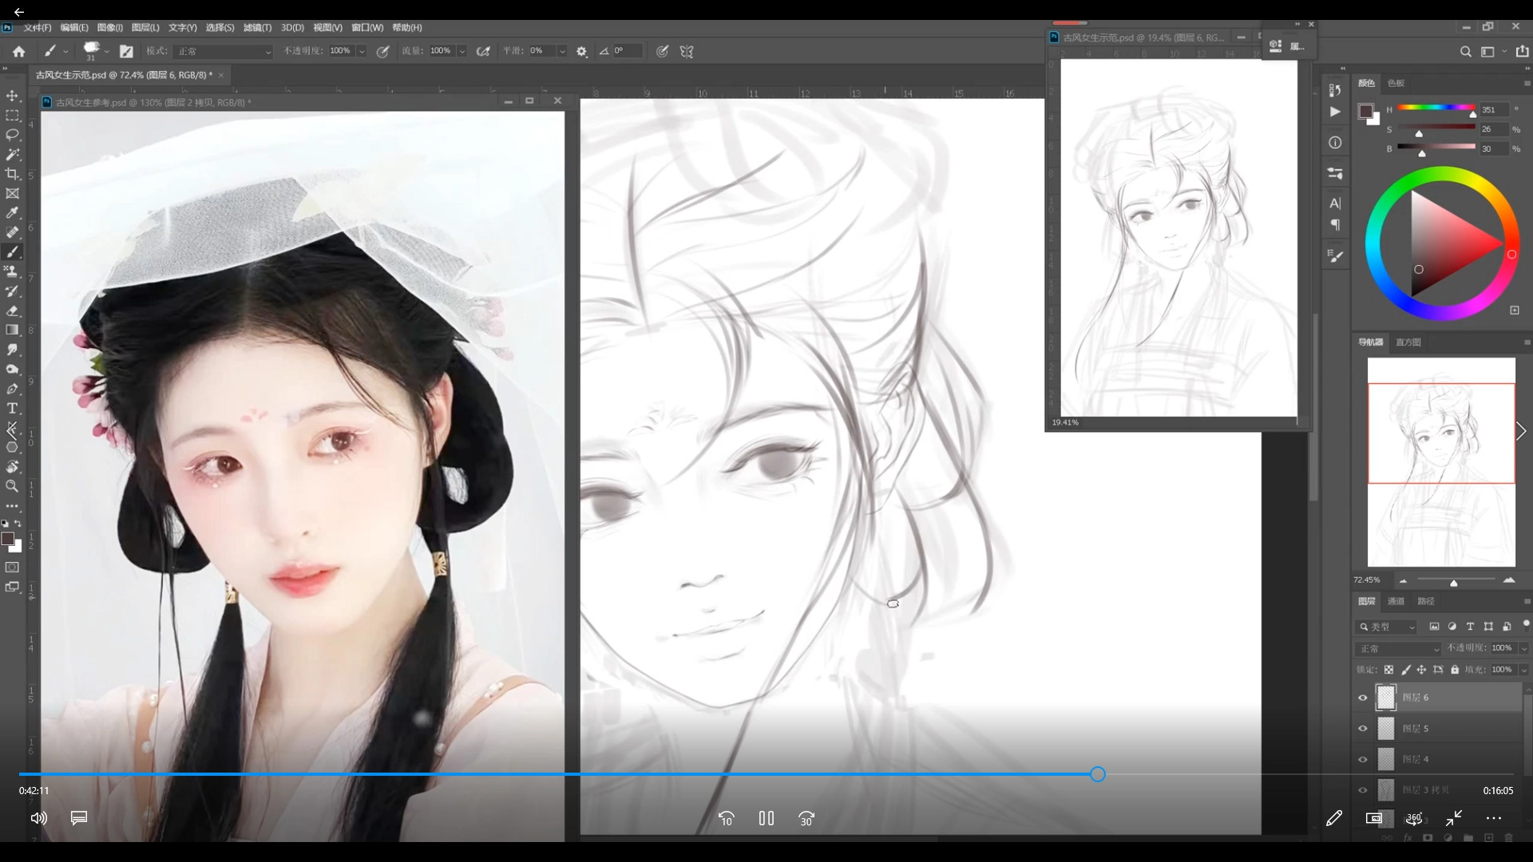Select the Lasso tool
Screen dimensions: 1533x862
click(12, 135)
